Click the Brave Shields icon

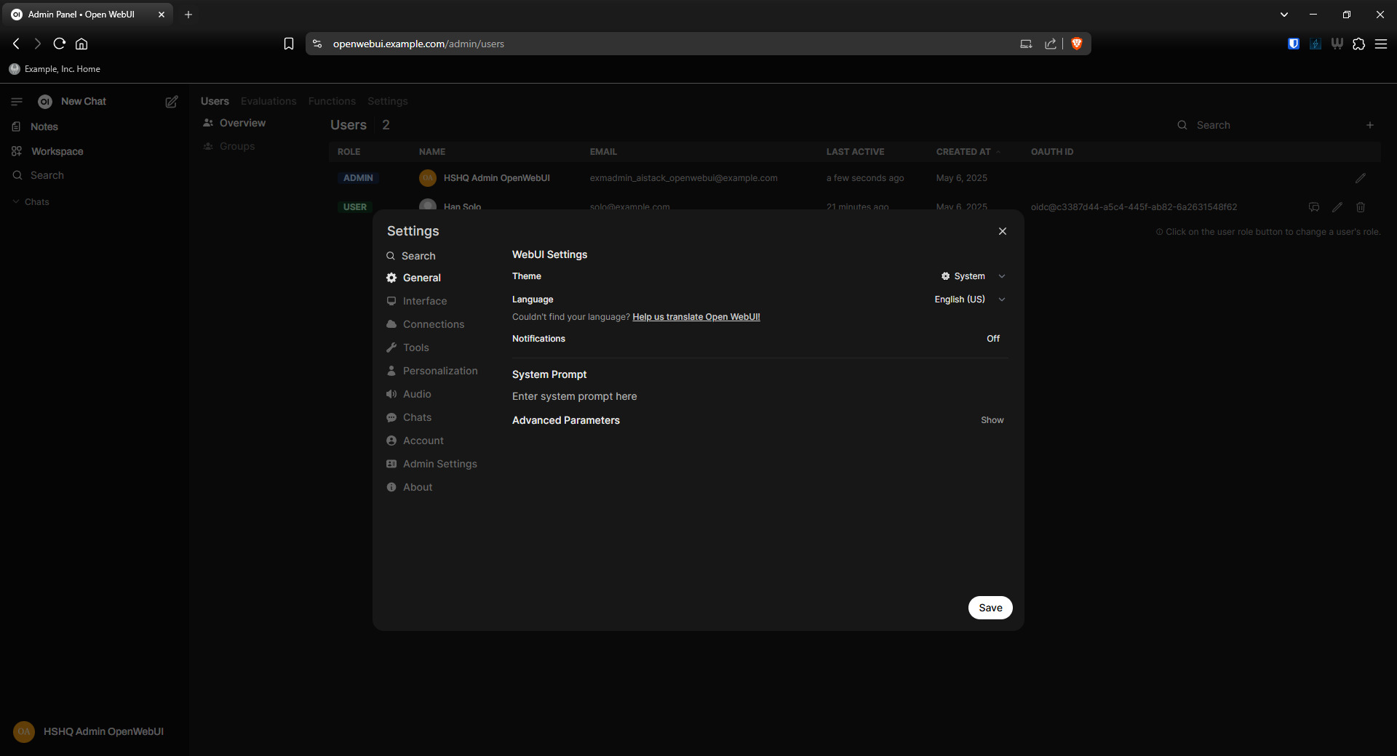click(x=1077, y=44)
